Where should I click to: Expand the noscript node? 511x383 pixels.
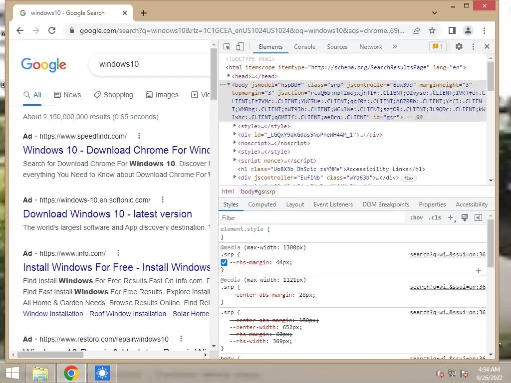click(x=235, y=143)
